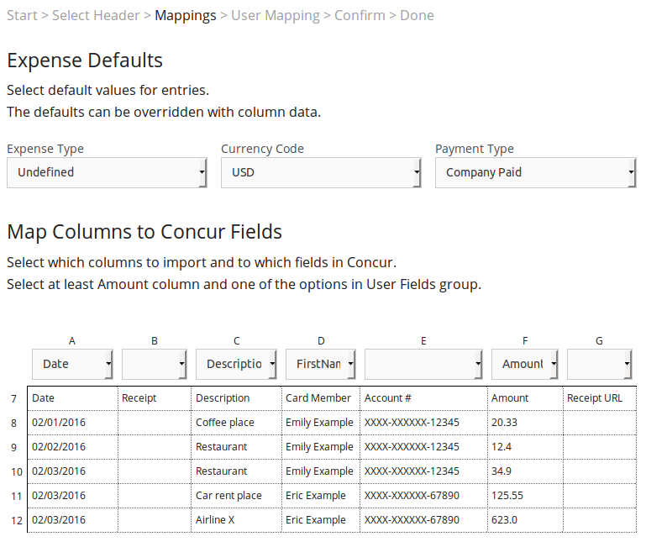Click the Receipt URL header cell
Screen dimensions: 646x542
(x=600, y=398)
